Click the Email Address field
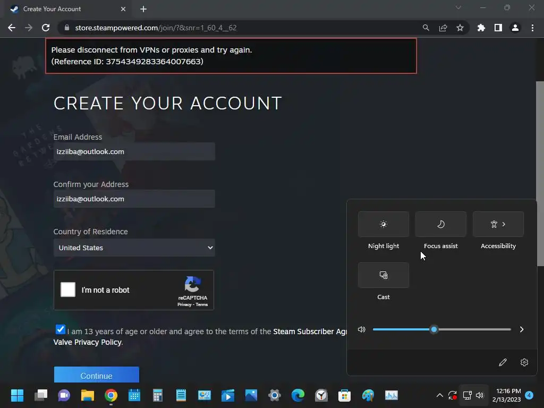This screenshot has height=408, width=544. click(x=134, y=151)
